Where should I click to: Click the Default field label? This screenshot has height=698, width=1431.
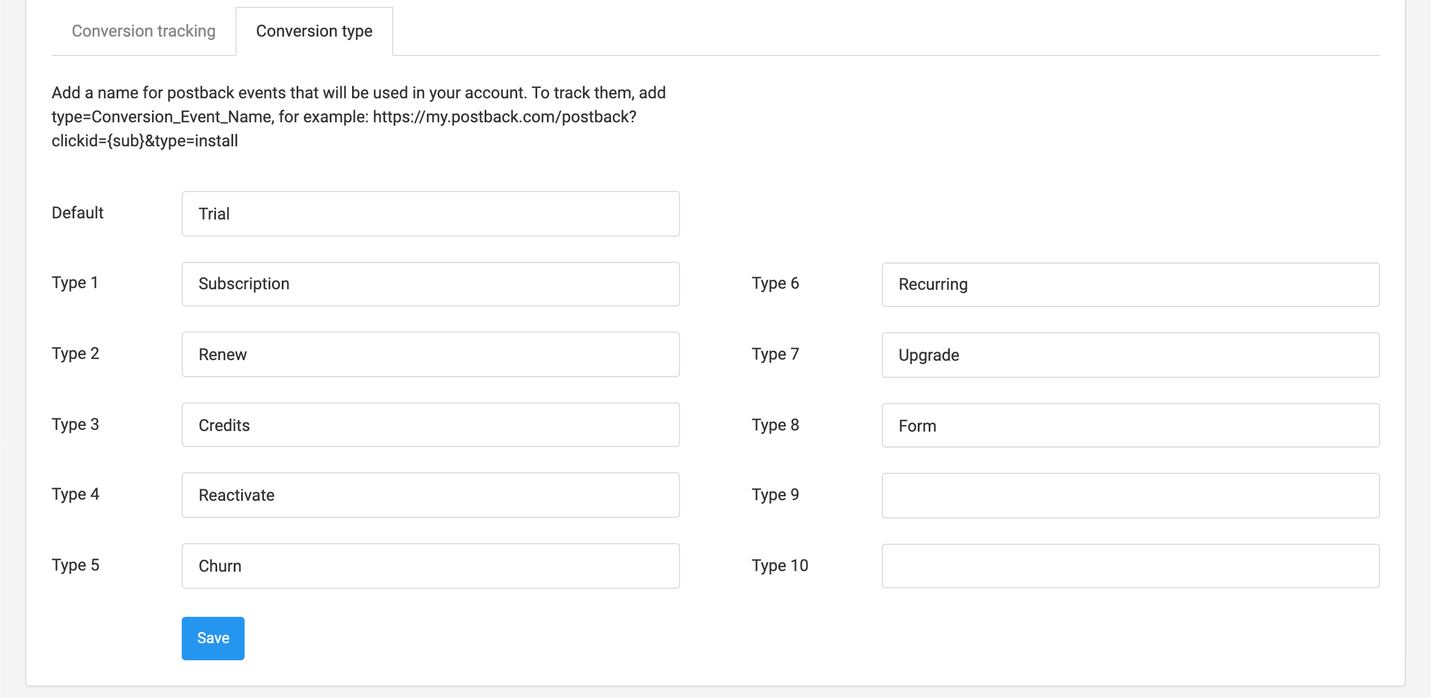[78, 213]
